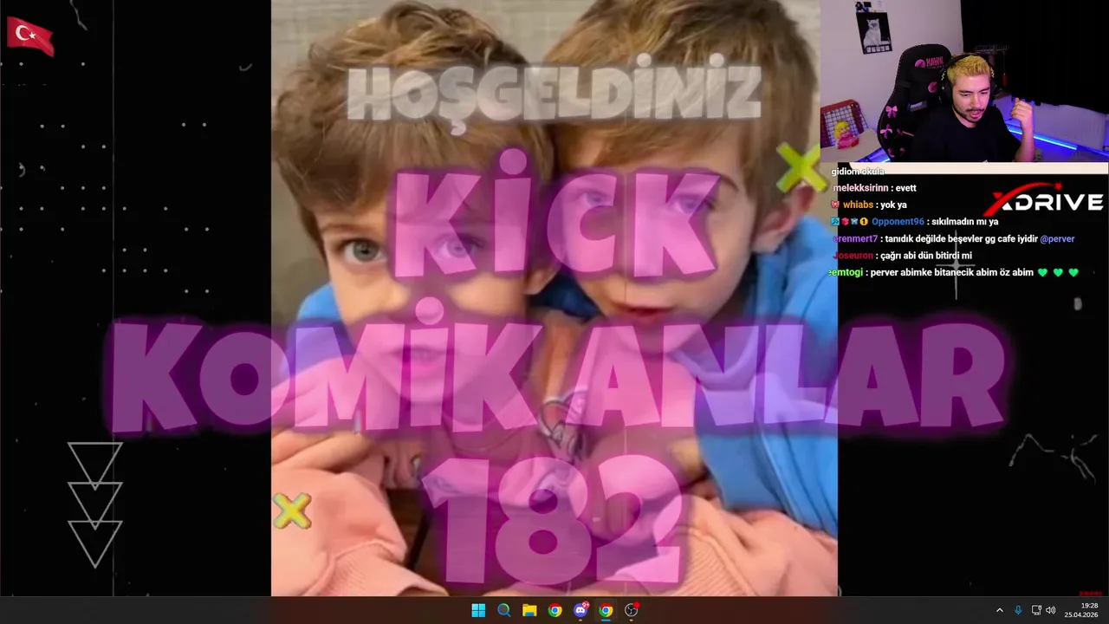This screenshot has height=624, width=1109.
Task: Open the first Chrome taskbar icon
Action: 554,610
